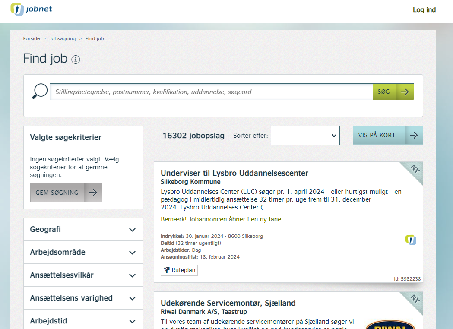Click the jobnet icon on the Underviser job card
Image resolution: width=453 pixels, height=329 pixels.
pyautogui.click(x=410, y=240)
